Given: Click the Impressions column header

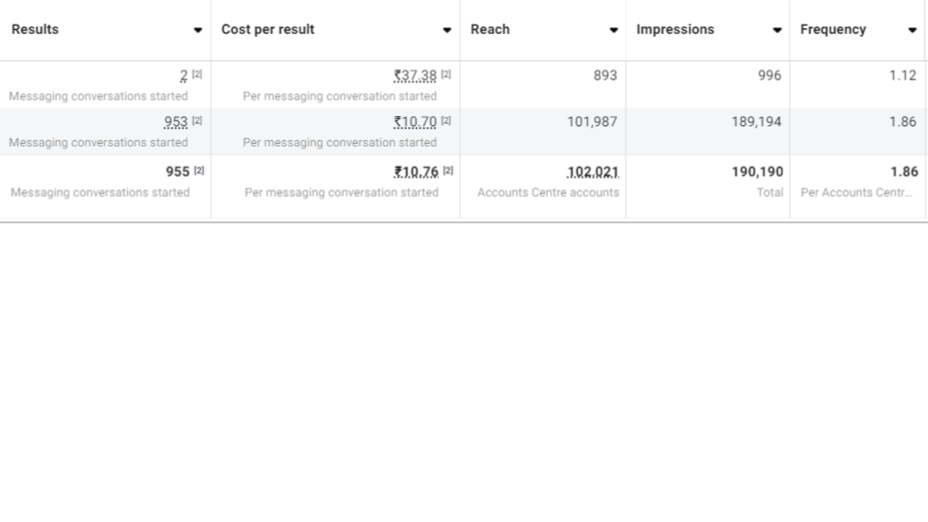Looking at the screenshot, I should tap(676, 29).
